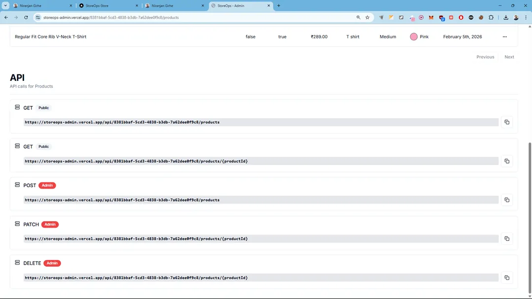
Task: Copy the first GET products API URL
Action: click(507, 122)
